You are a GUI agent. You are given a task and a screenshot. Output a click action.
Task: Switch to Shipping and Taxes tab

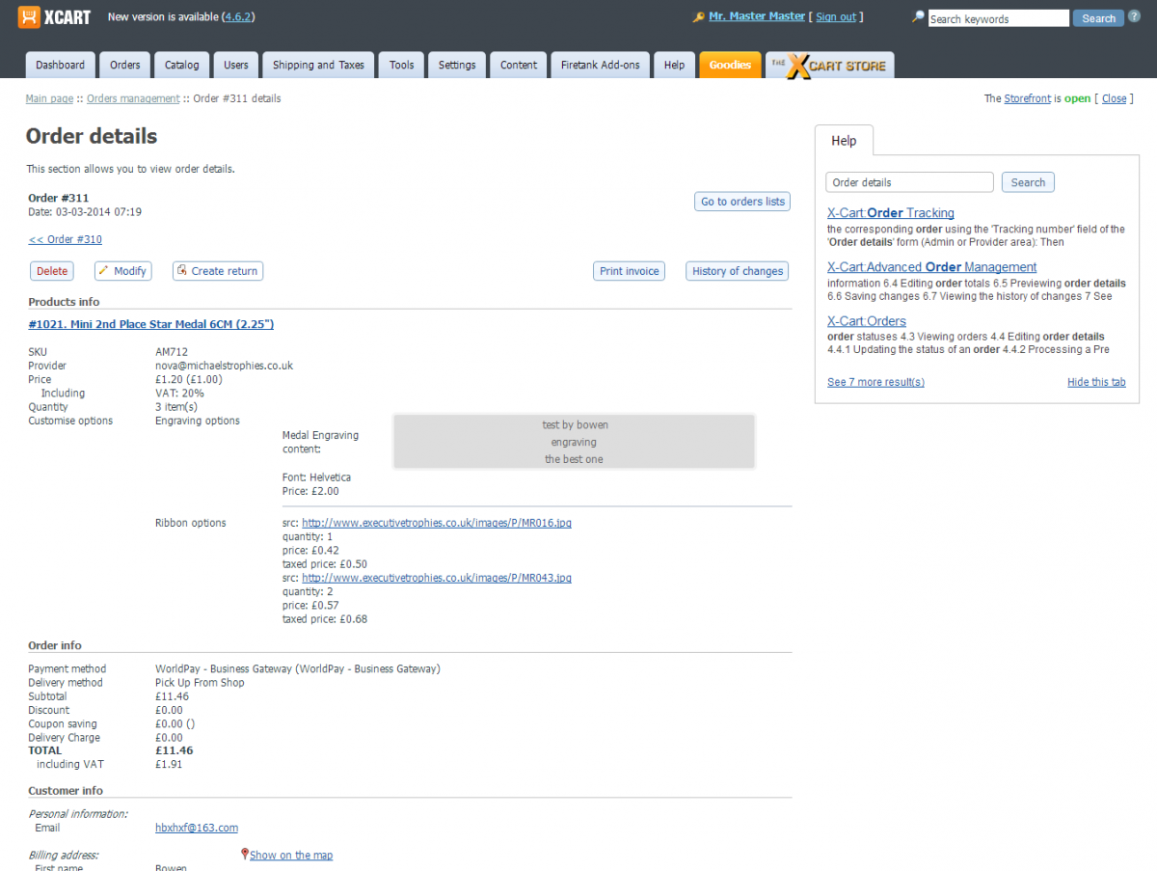(318, 66)
